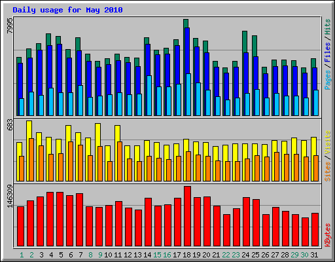Click the blue 'Files' legend label
The image size is (335, 262).
[x=328, y=52]
